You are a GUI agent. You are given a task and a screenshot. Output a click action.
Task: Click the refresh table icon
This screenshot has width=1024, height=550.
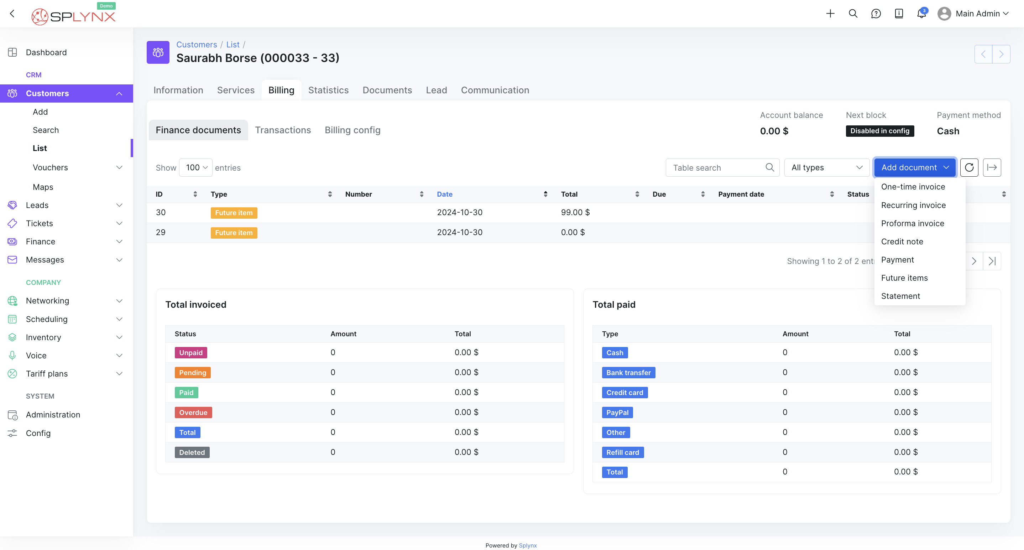point(969,167)
